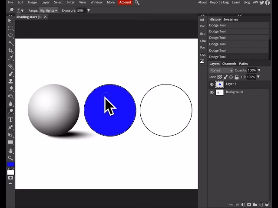This screenshot has width=278, height=208.
Task: Switch to the Channels tab
Action: click(229, 64)
